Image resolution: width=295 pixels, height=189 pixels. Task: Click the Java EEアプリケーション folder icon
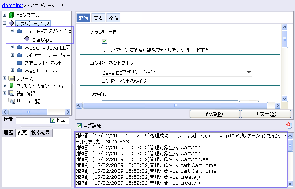tap(19, 31)
